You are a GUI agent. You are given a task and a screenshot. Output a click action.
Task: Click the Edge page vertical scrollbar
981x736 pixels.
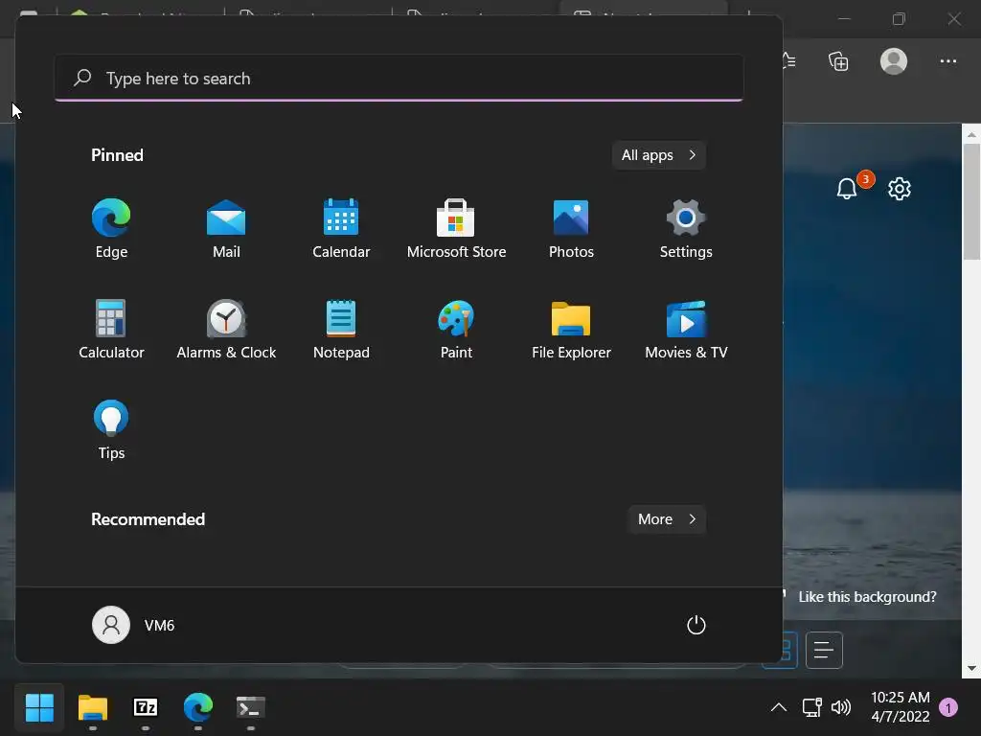coord(971,201)
